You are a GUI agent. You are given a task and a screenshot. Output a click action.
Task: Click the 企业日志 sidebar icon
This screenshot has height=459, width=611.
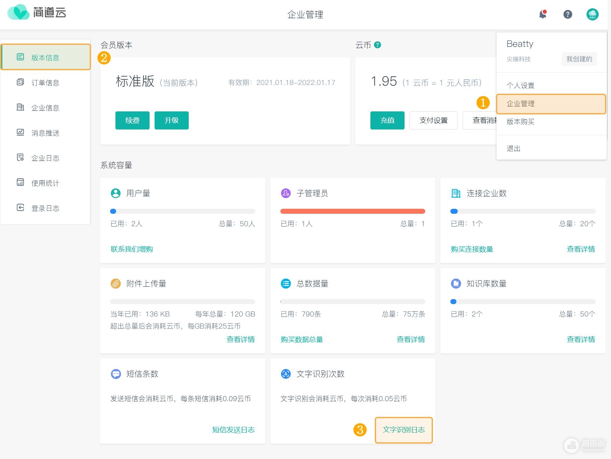click(20, 158)
